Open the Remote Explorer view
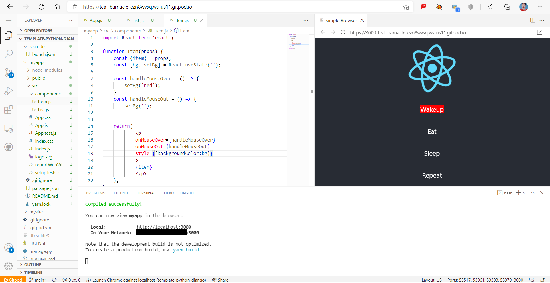550x283 pixels. (9, 129)
